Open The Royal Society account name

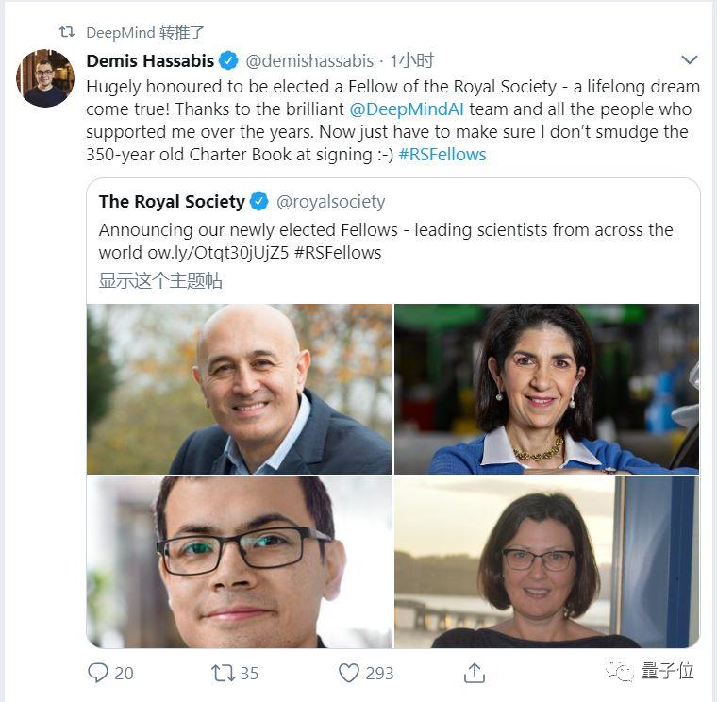(172, 201)
